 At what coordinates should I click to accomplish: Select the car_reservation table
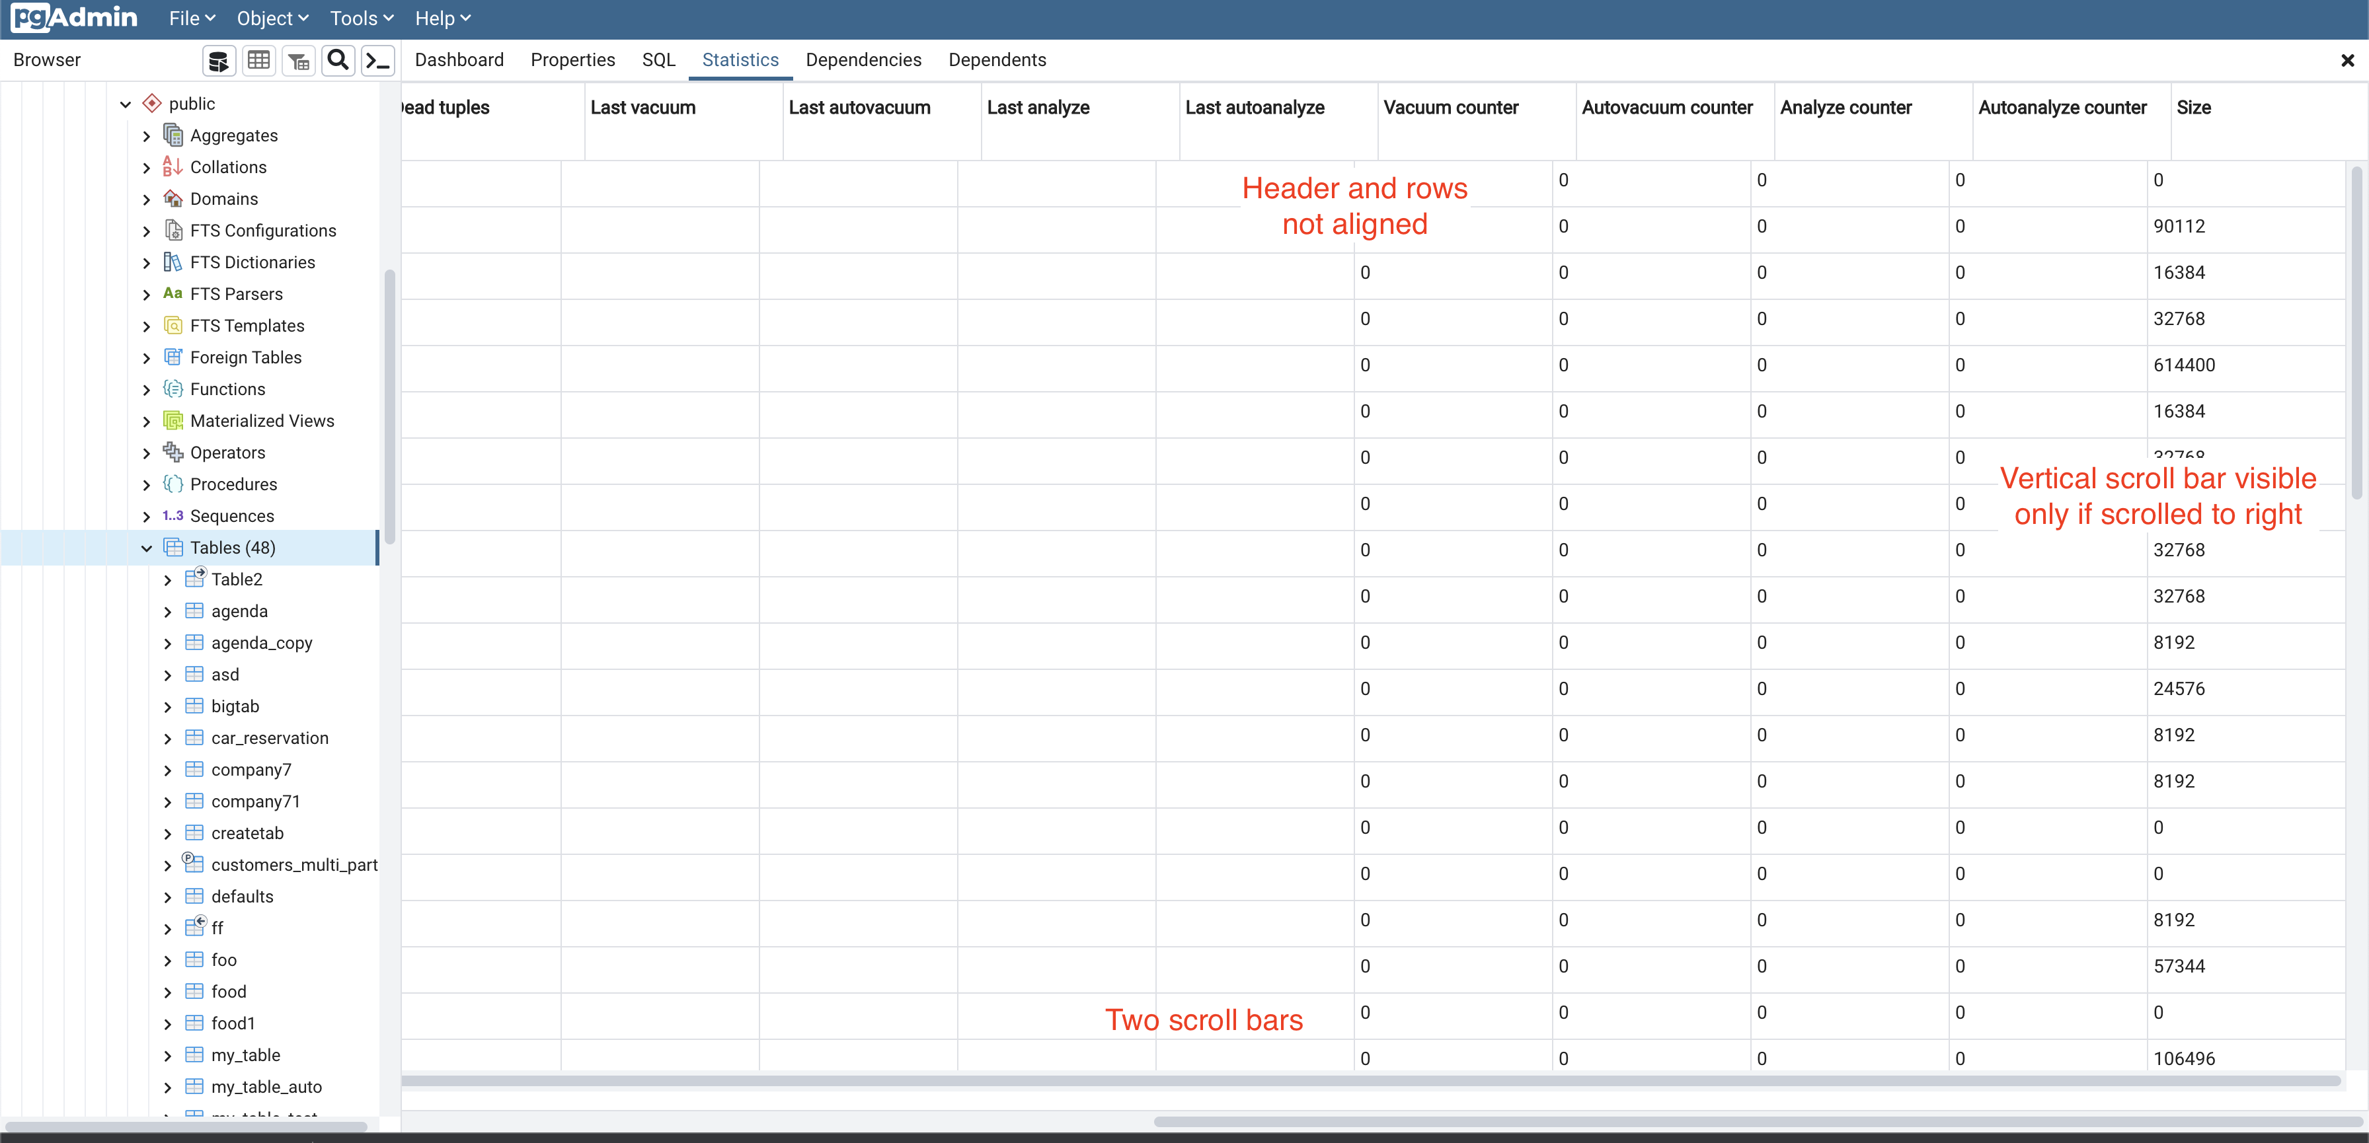pyautogui.click(x=270, y=739)
